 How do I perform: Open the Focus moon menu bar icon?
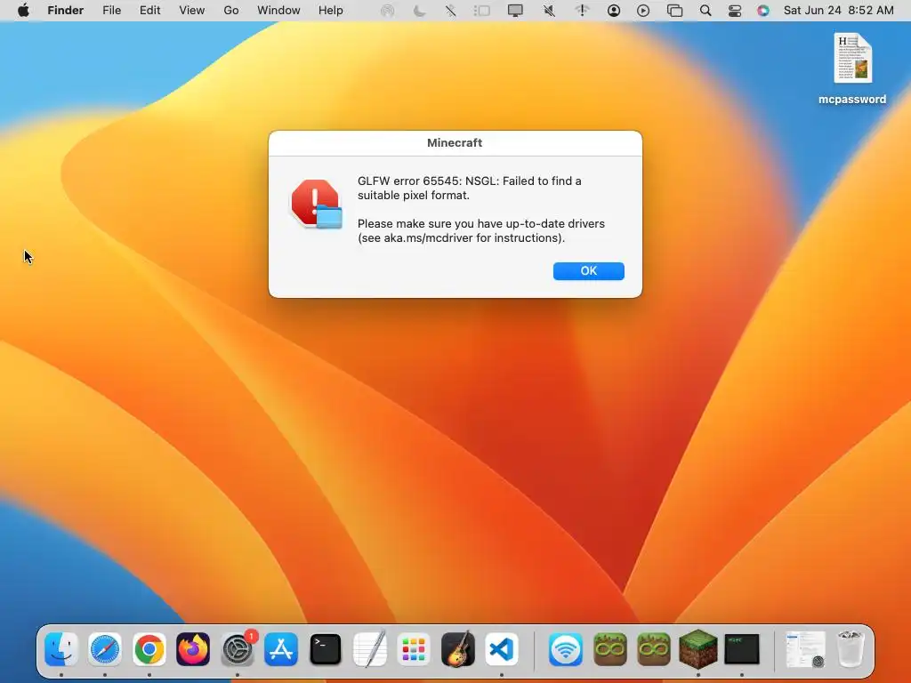(420, 11)
